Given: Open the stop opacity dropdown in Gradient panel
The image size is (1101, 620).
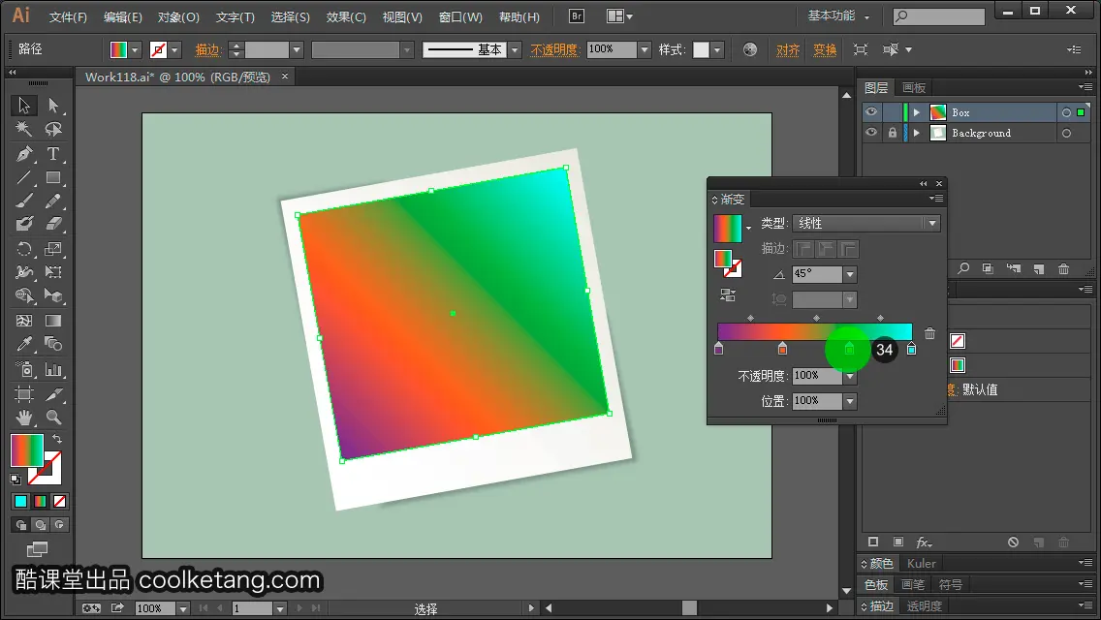Looking at the screenshot, I should (x=850, y=376).
